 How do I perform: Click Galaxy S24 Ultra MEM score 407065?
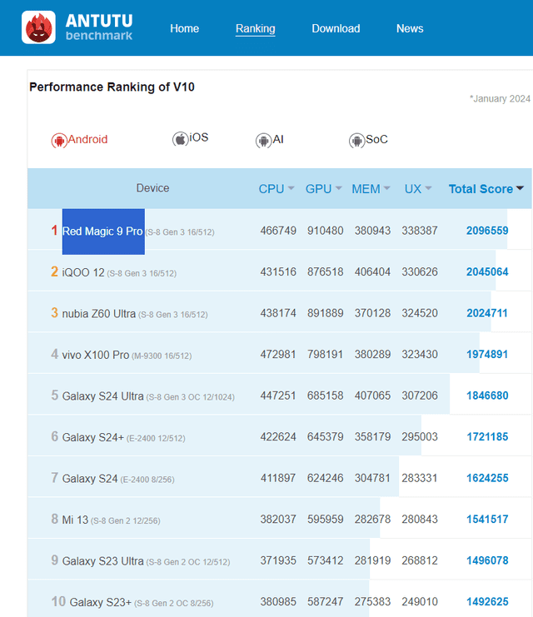[372, 396]
